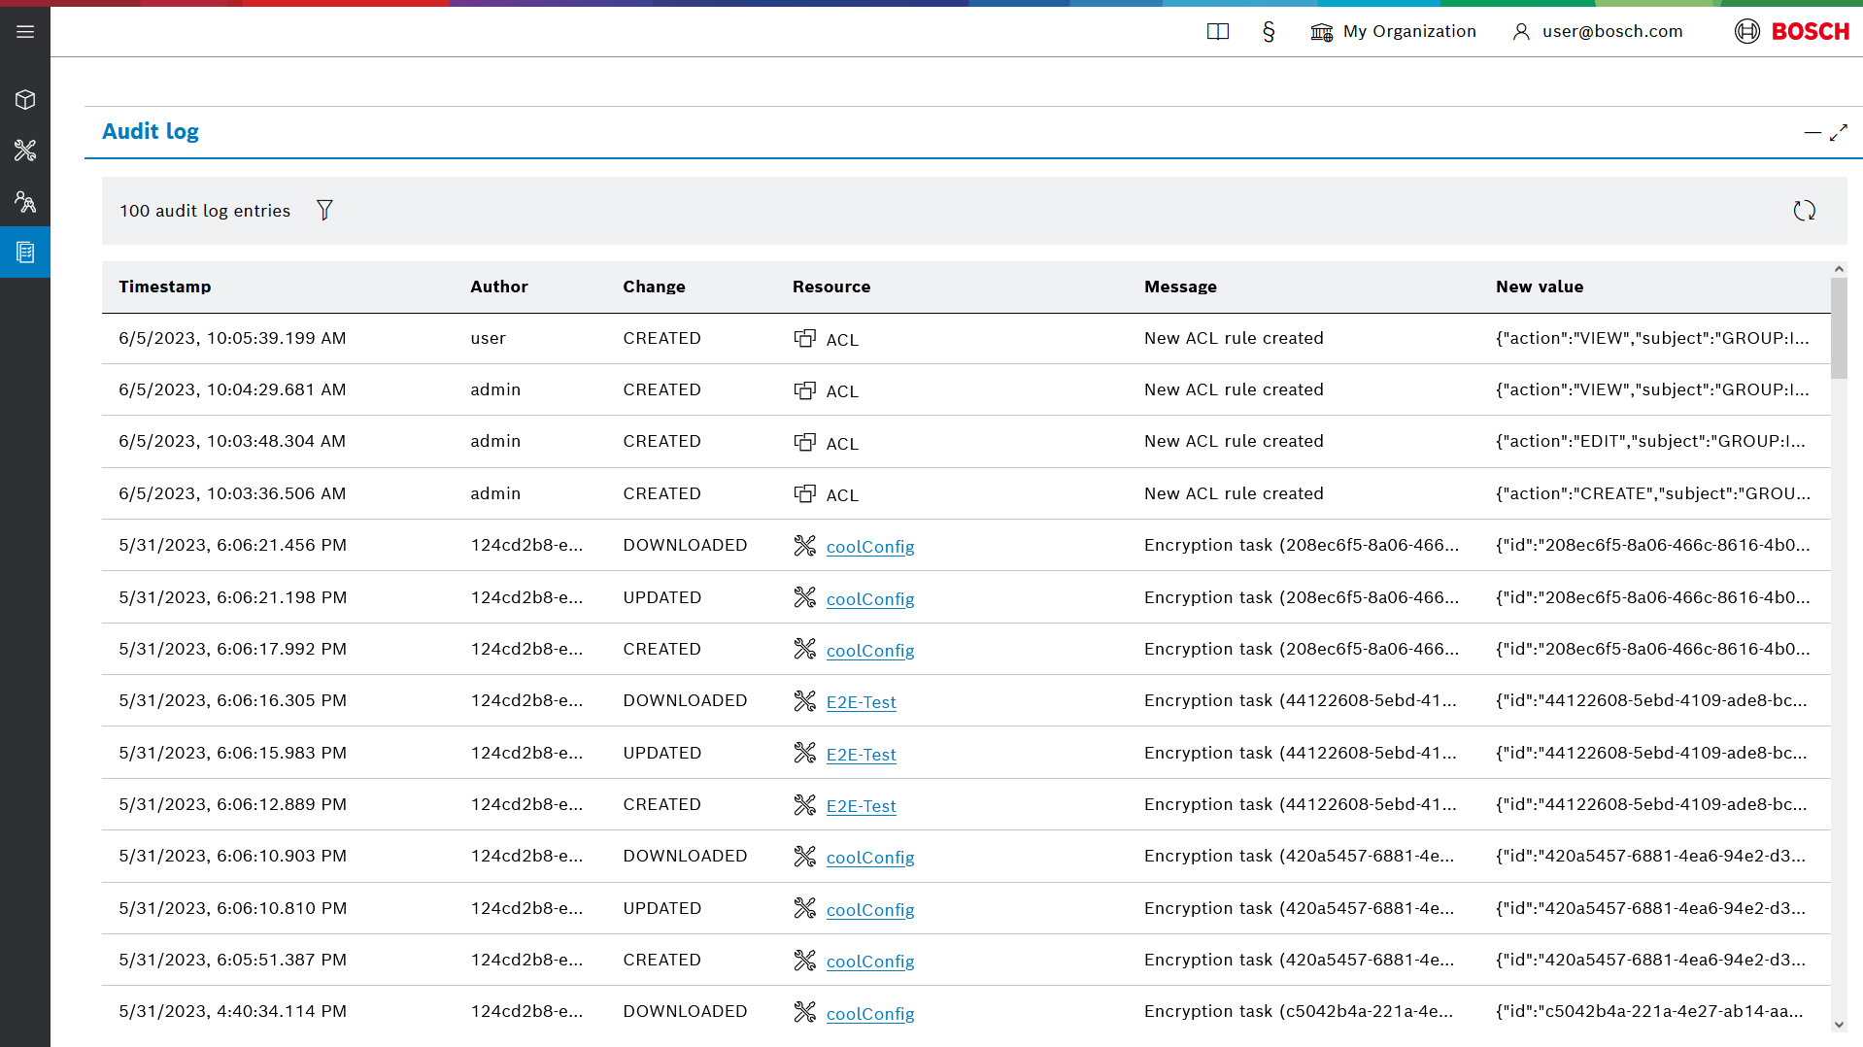1863x1047 pixels.
Task: Open E2E-Test link in 6:06:16.305 row
Action: coord(861,702)
